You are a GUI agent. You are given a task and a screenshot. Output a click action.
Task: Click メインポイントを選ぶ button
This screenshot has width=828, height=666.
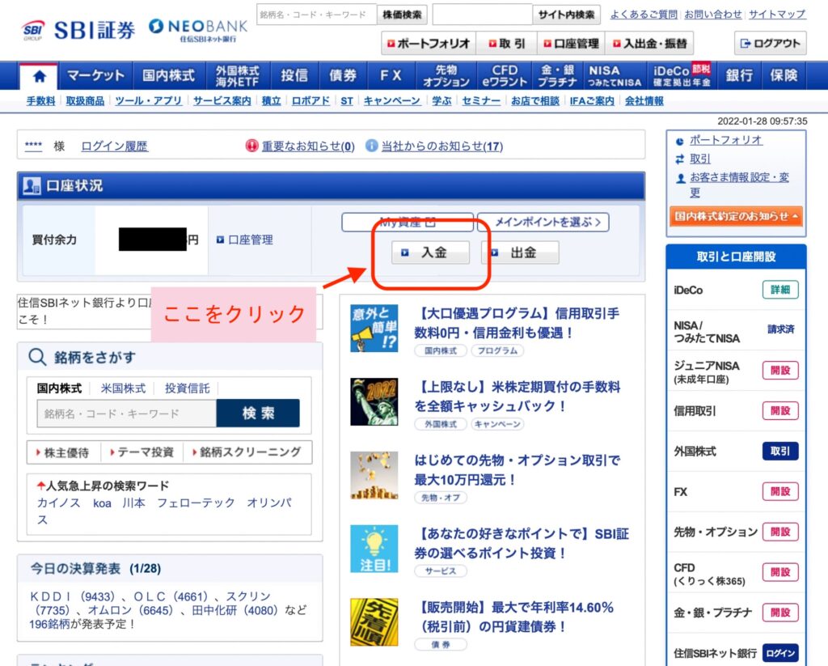pyautogui.click(x=543, y=222)
